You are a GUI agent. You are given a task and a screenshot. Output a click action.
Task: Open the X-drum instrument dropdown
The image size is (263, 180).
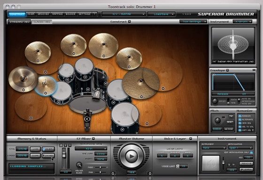(x=242, y=22)
